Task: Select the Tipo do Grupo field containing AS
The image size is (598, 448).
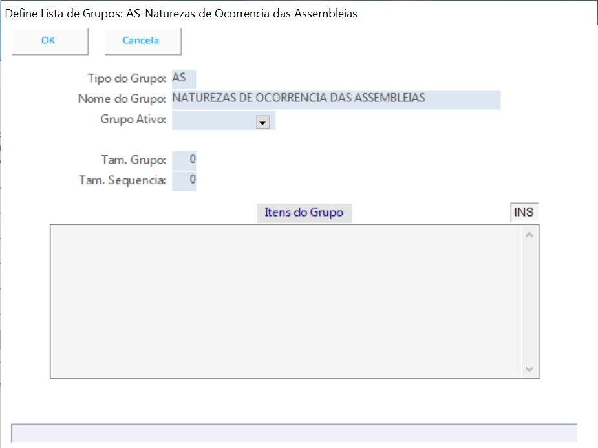Action: click(184, 78)
